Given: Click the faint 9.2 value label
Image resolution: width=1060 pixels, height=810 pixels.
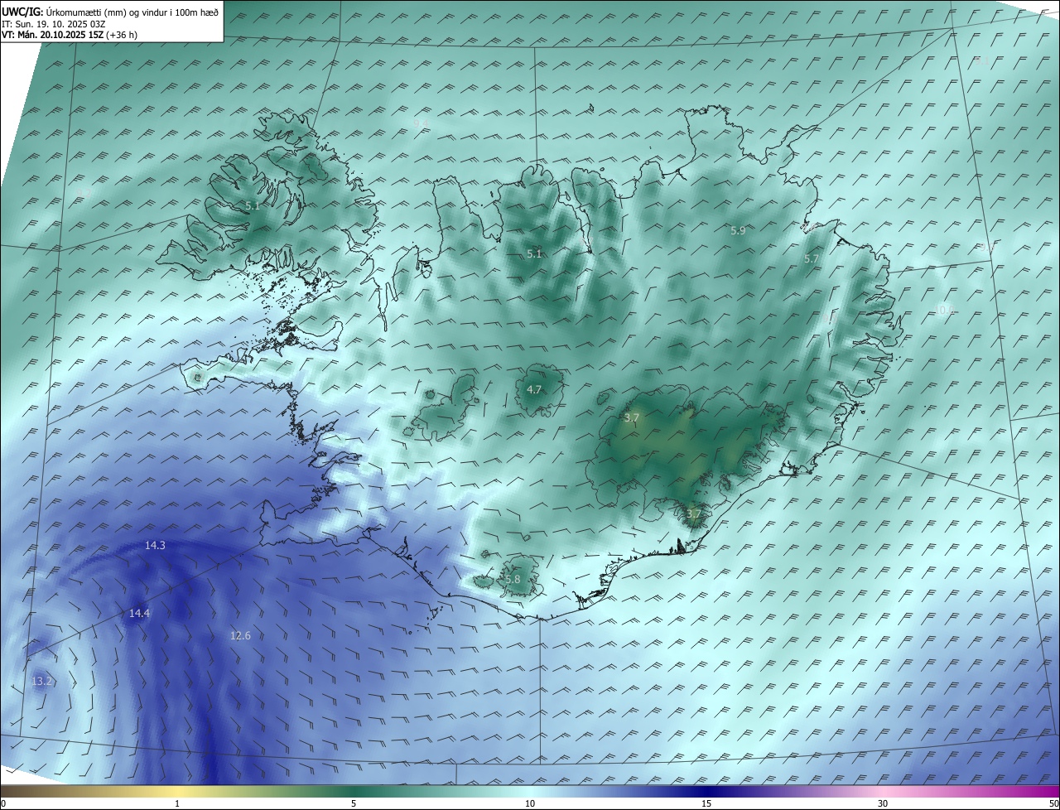Looking at the screenshot, I should (84, 192).
